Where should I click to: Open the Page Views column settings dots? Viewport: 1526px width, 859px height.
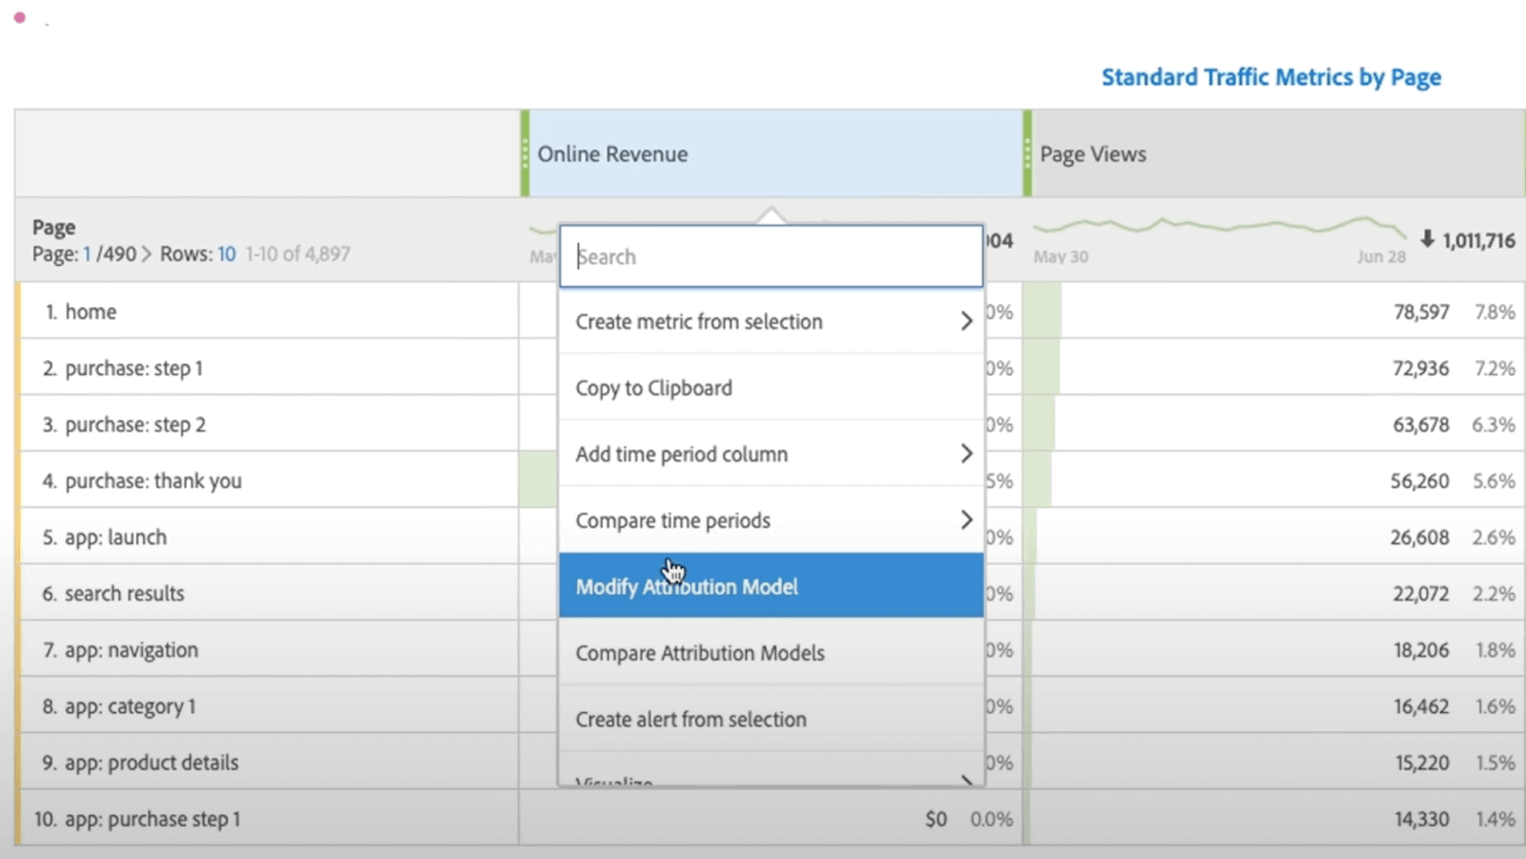[1028, 153]
